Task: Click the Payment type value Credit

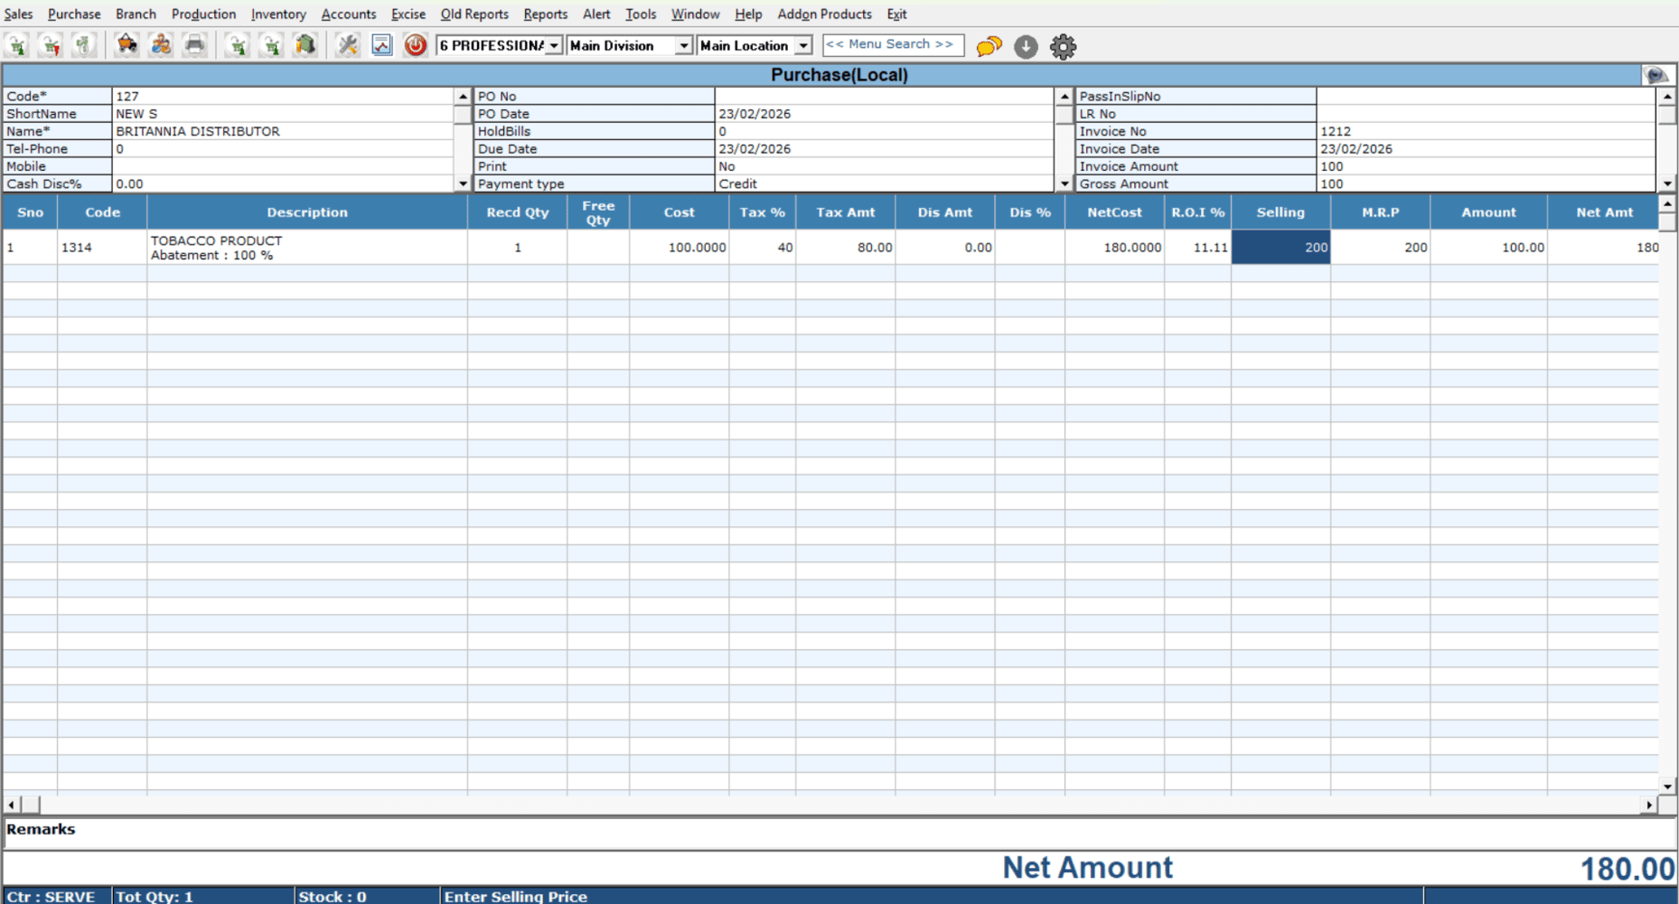Action: [884, 184]
